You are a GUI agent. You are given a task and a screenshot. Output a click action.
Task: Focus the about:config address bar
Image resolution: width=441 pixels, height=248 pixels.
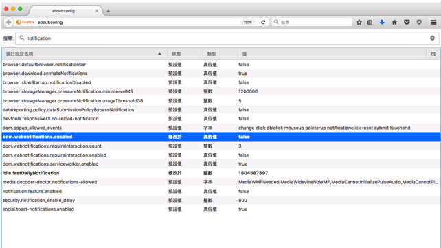(x=138, y=22)
